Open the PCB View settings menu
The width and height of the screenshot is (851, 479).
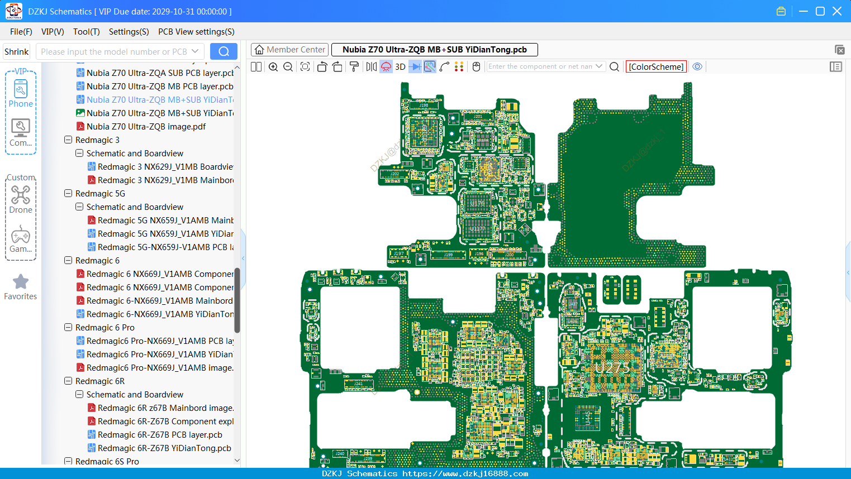click(196, 32)
